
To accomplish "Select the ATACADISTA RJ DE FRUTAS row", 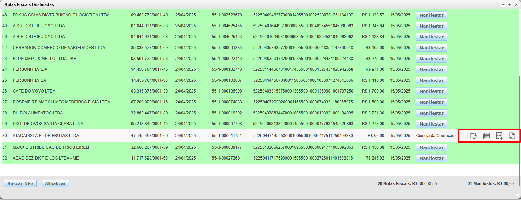I will click(46, 136).
